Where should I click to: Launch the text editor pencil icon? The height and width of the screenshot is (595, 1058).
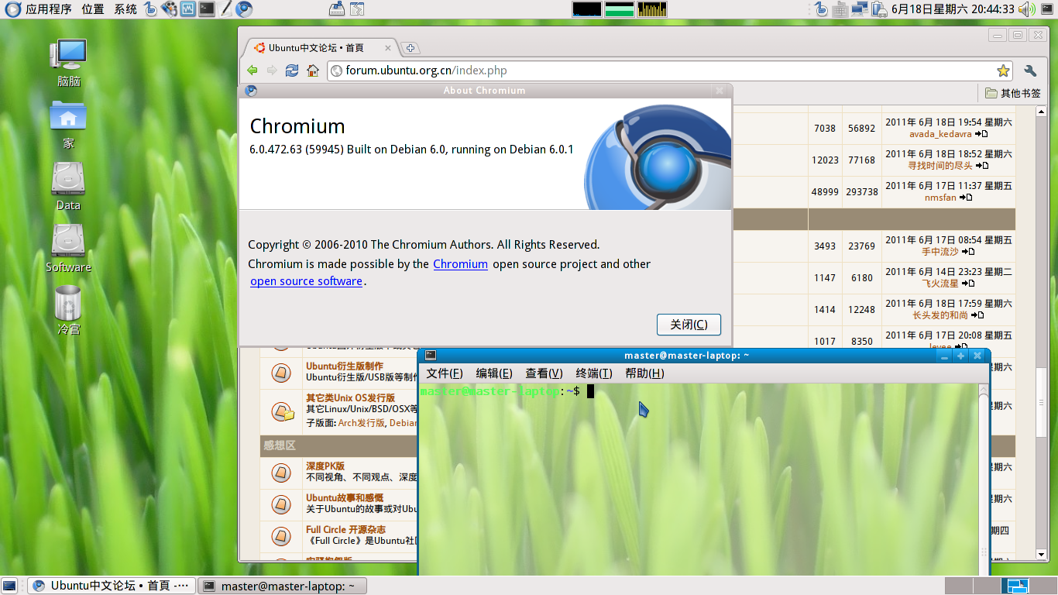click(x=225, y=9)
